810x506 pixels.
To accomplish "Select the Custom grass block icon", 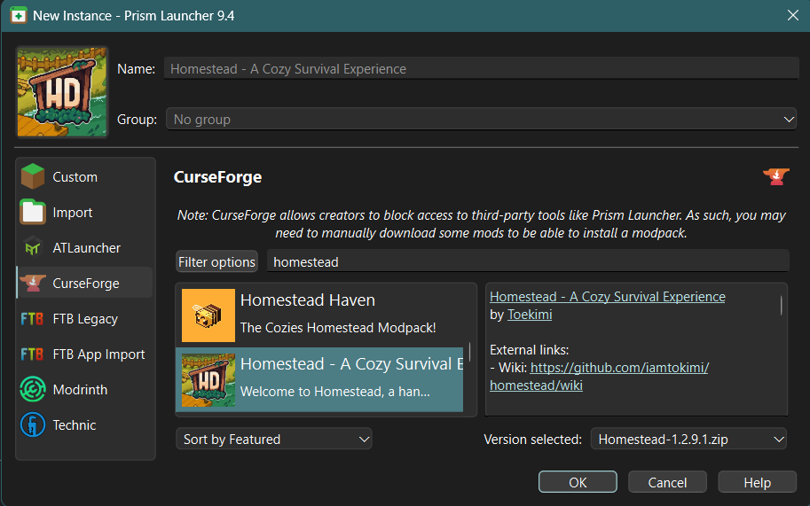I will 33,176.
